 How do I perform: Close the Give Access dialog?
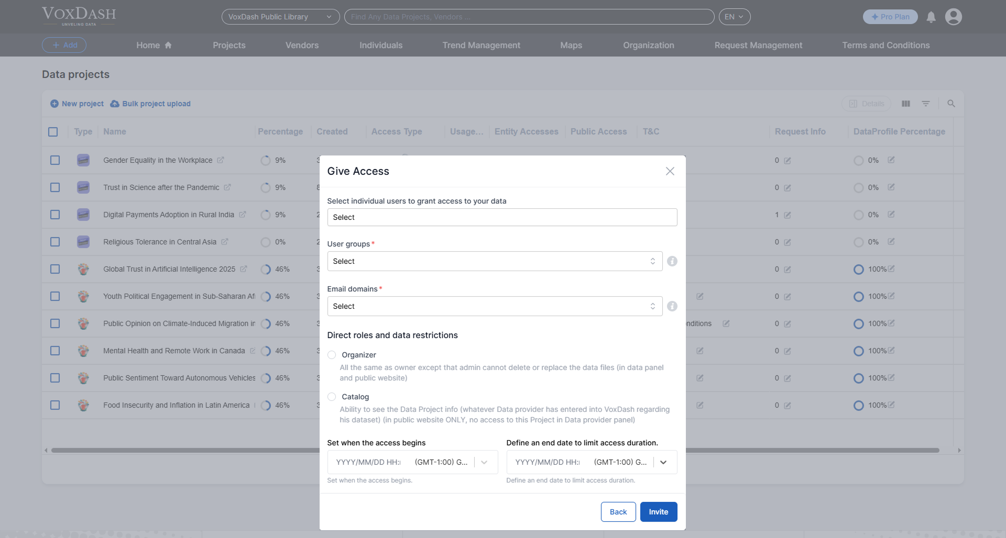coord(670,171)
